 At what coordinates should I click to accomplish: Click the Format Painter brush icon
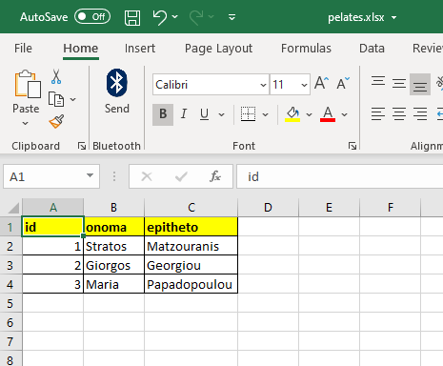coord(56,121)
